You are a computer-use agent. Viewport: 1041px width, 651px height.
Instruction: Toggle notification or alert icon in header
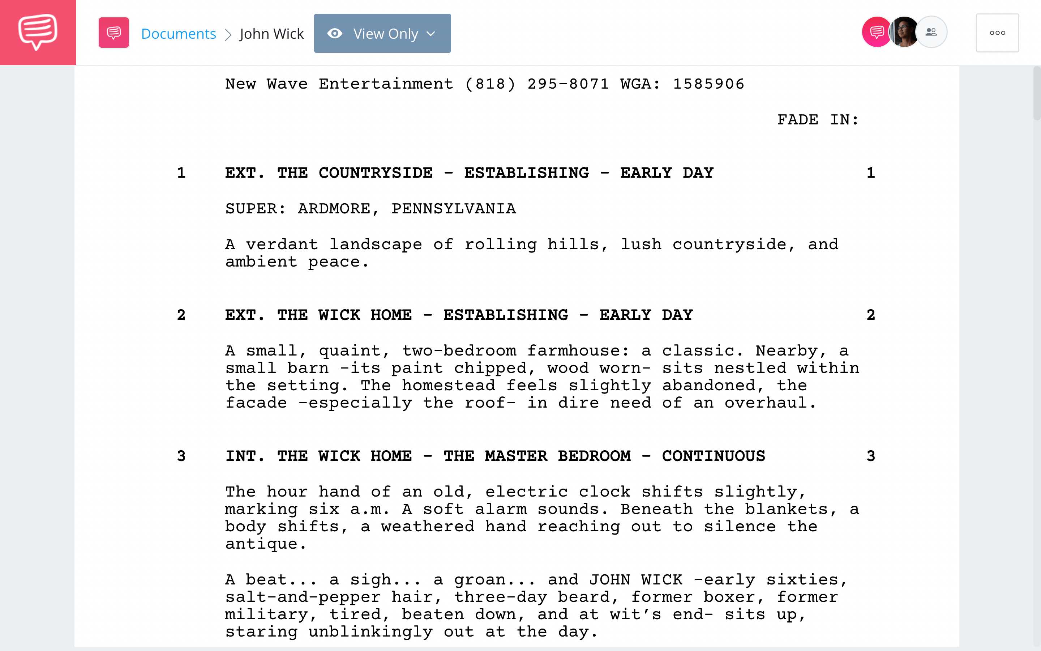pyautogui.click(x=877, y=32)
